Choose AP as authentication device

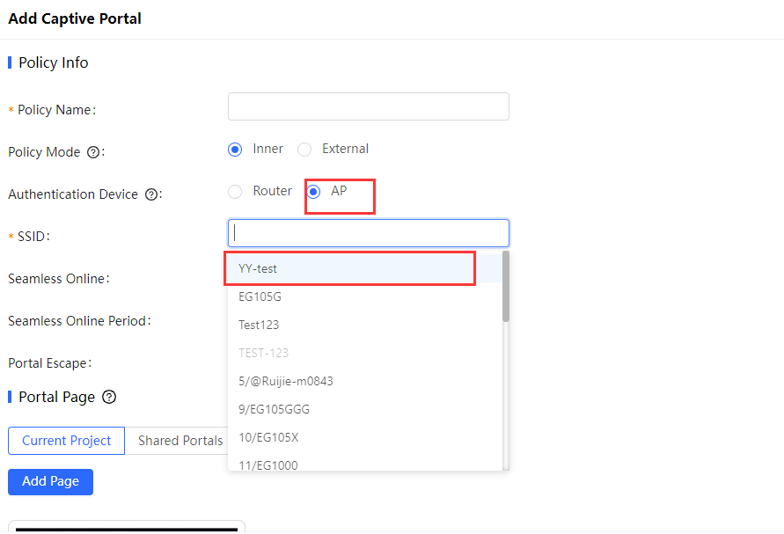click(x=314, y=192)
